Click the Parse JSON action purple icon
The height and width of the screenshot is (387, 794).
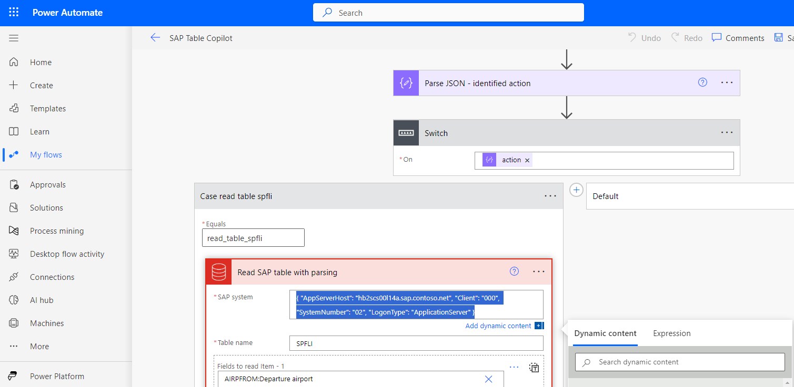(406, 83)
